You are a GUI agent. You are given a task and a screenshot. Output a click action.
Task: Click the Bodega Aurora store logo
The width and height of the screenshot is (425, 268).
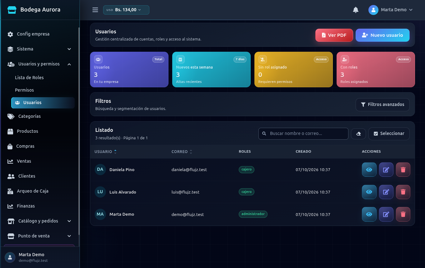pos(12,10)
